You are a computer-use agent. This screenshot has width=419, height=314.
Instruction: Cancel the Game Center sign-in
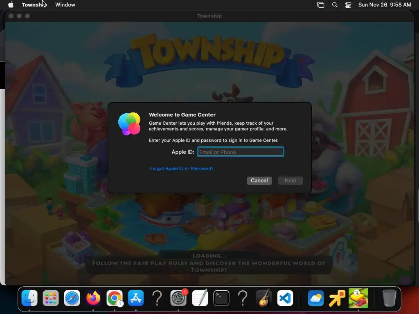(259, 180)
